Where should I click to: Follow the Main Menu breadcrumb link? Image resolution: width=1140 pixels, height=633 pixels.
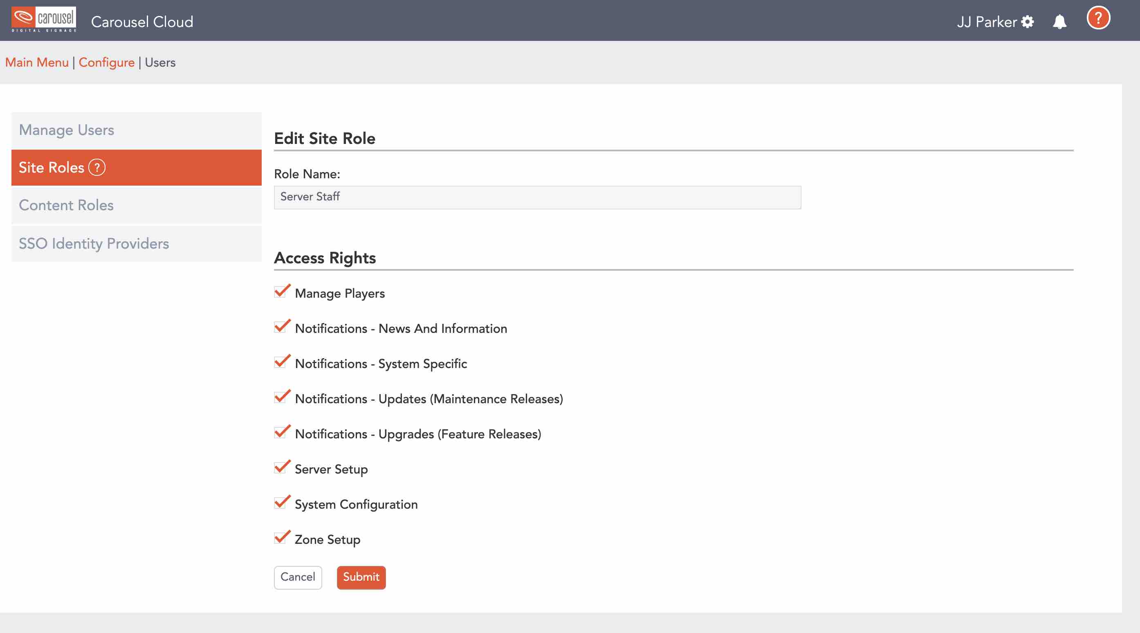pyautogui.click(x=37, y=63)
